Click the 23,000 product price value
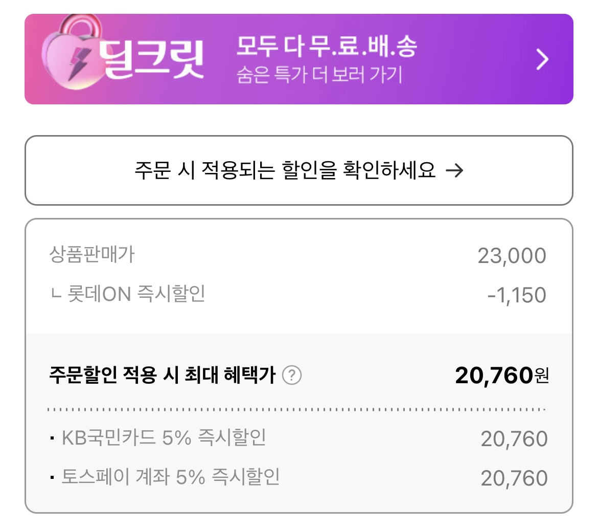The height and width of the screenshot is (528, 598). (512, 255)
